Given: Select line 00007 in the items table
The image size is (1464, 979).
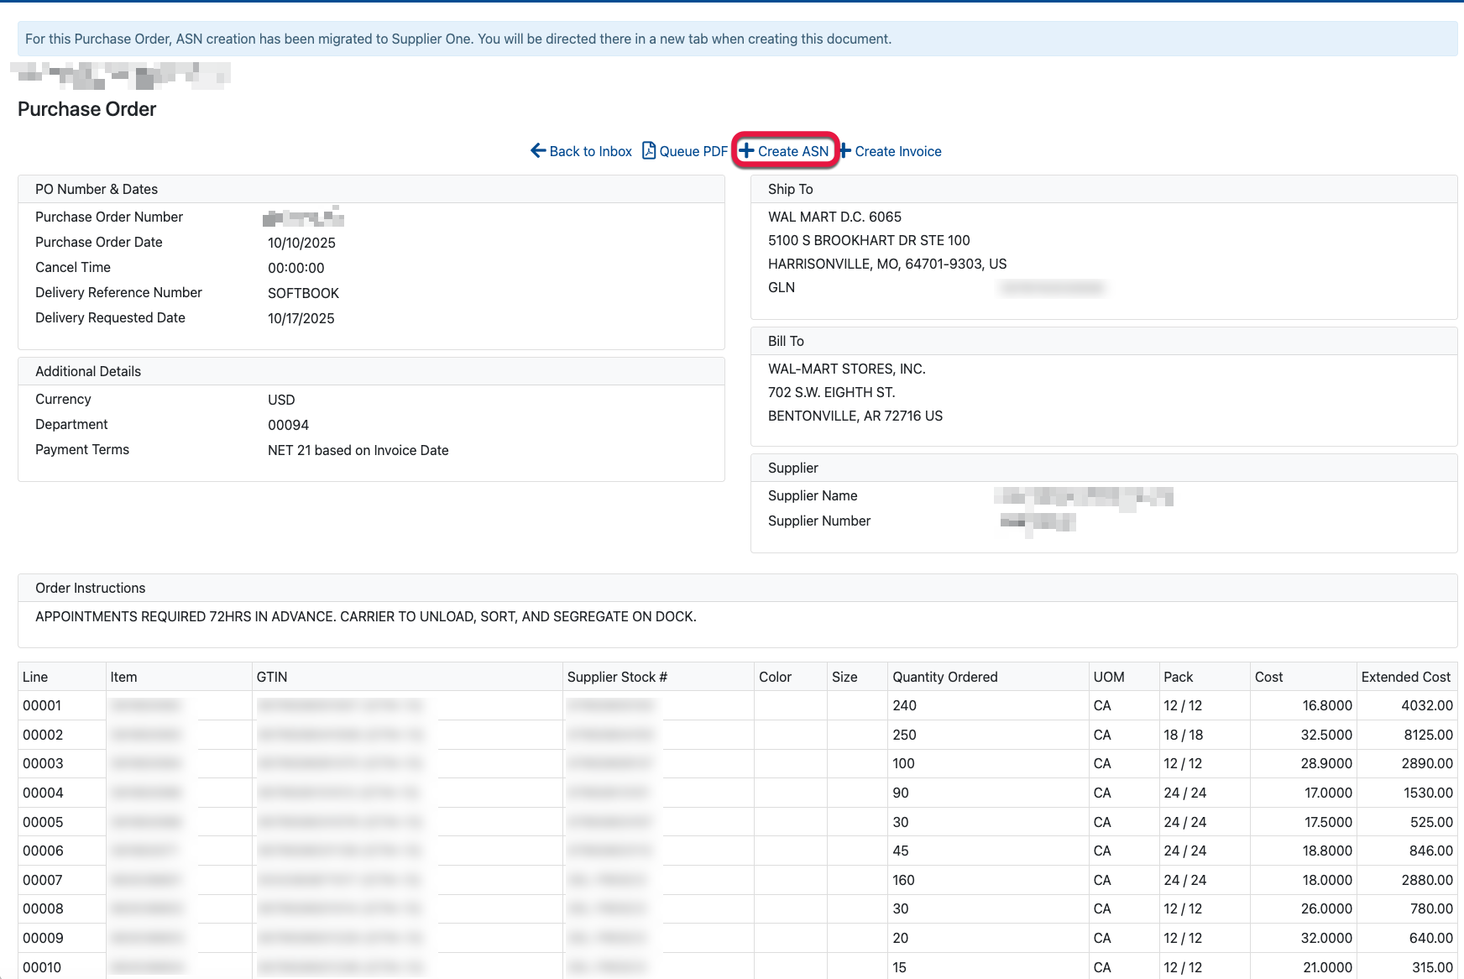Looking at the screenshot, I should tap(42, 880).
